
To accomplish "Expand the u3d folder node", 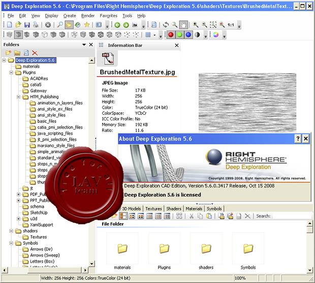I will point(18,218).
